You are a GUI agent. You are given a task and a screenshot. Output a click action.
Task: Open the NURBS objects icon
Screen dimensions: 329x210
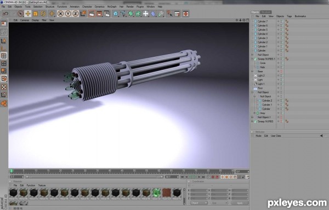(x=131, y=14)
